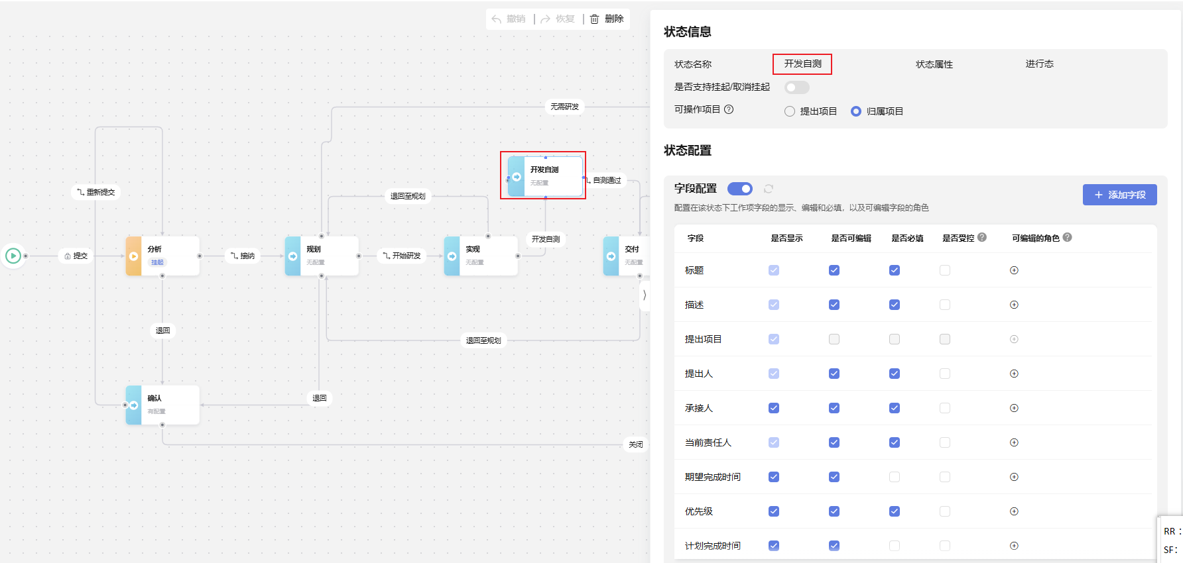
Task: Click the refresh icon beside 字段配置 toggle
Action: [x=769, y=189]
